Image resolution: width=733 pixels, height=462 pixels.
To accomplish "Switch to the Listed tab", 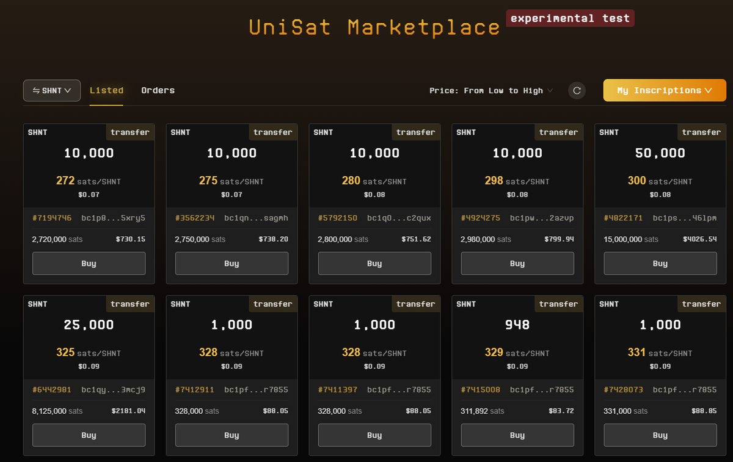I will click(106, 90).
